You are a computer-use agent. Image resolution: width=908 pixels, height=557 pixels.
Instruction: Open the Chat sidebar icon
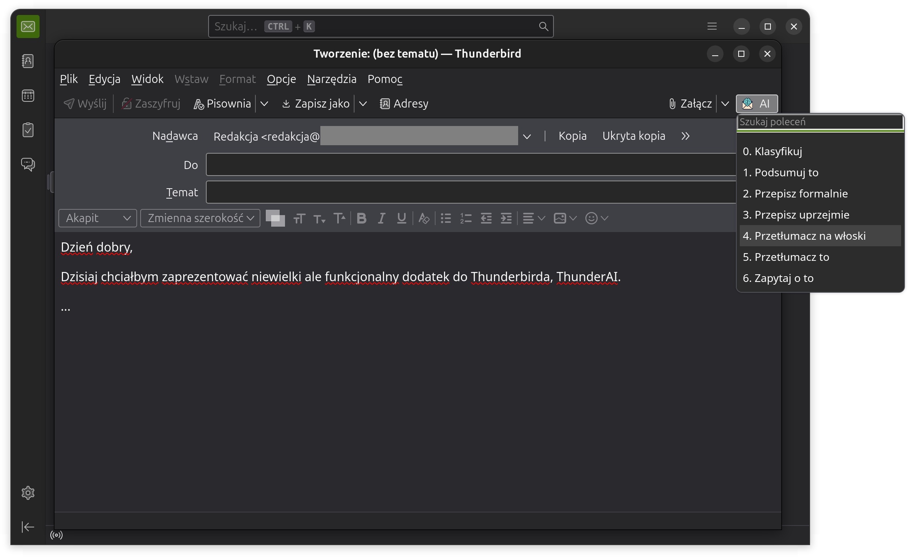[x=28, y=164]
